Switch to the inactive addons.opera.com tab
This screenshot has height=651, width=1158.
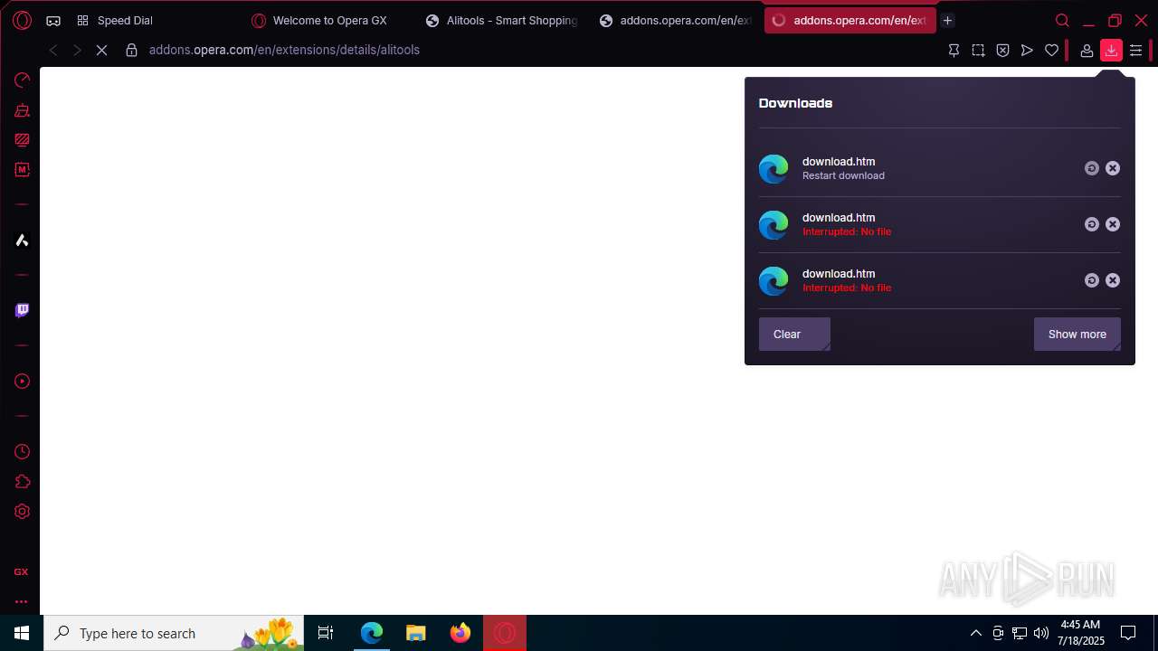pos(677,21)
